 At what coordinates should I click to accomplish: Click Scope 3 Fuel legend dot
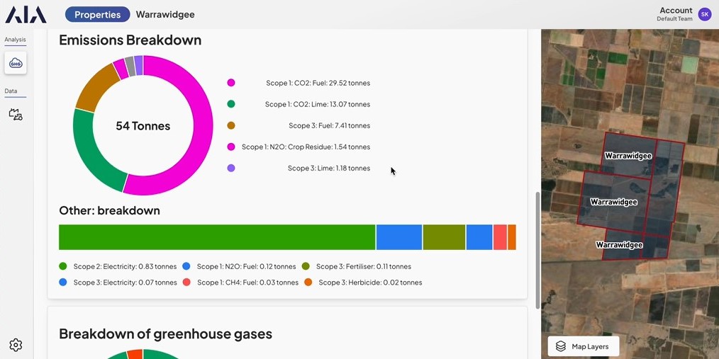[x=231, y=125]
